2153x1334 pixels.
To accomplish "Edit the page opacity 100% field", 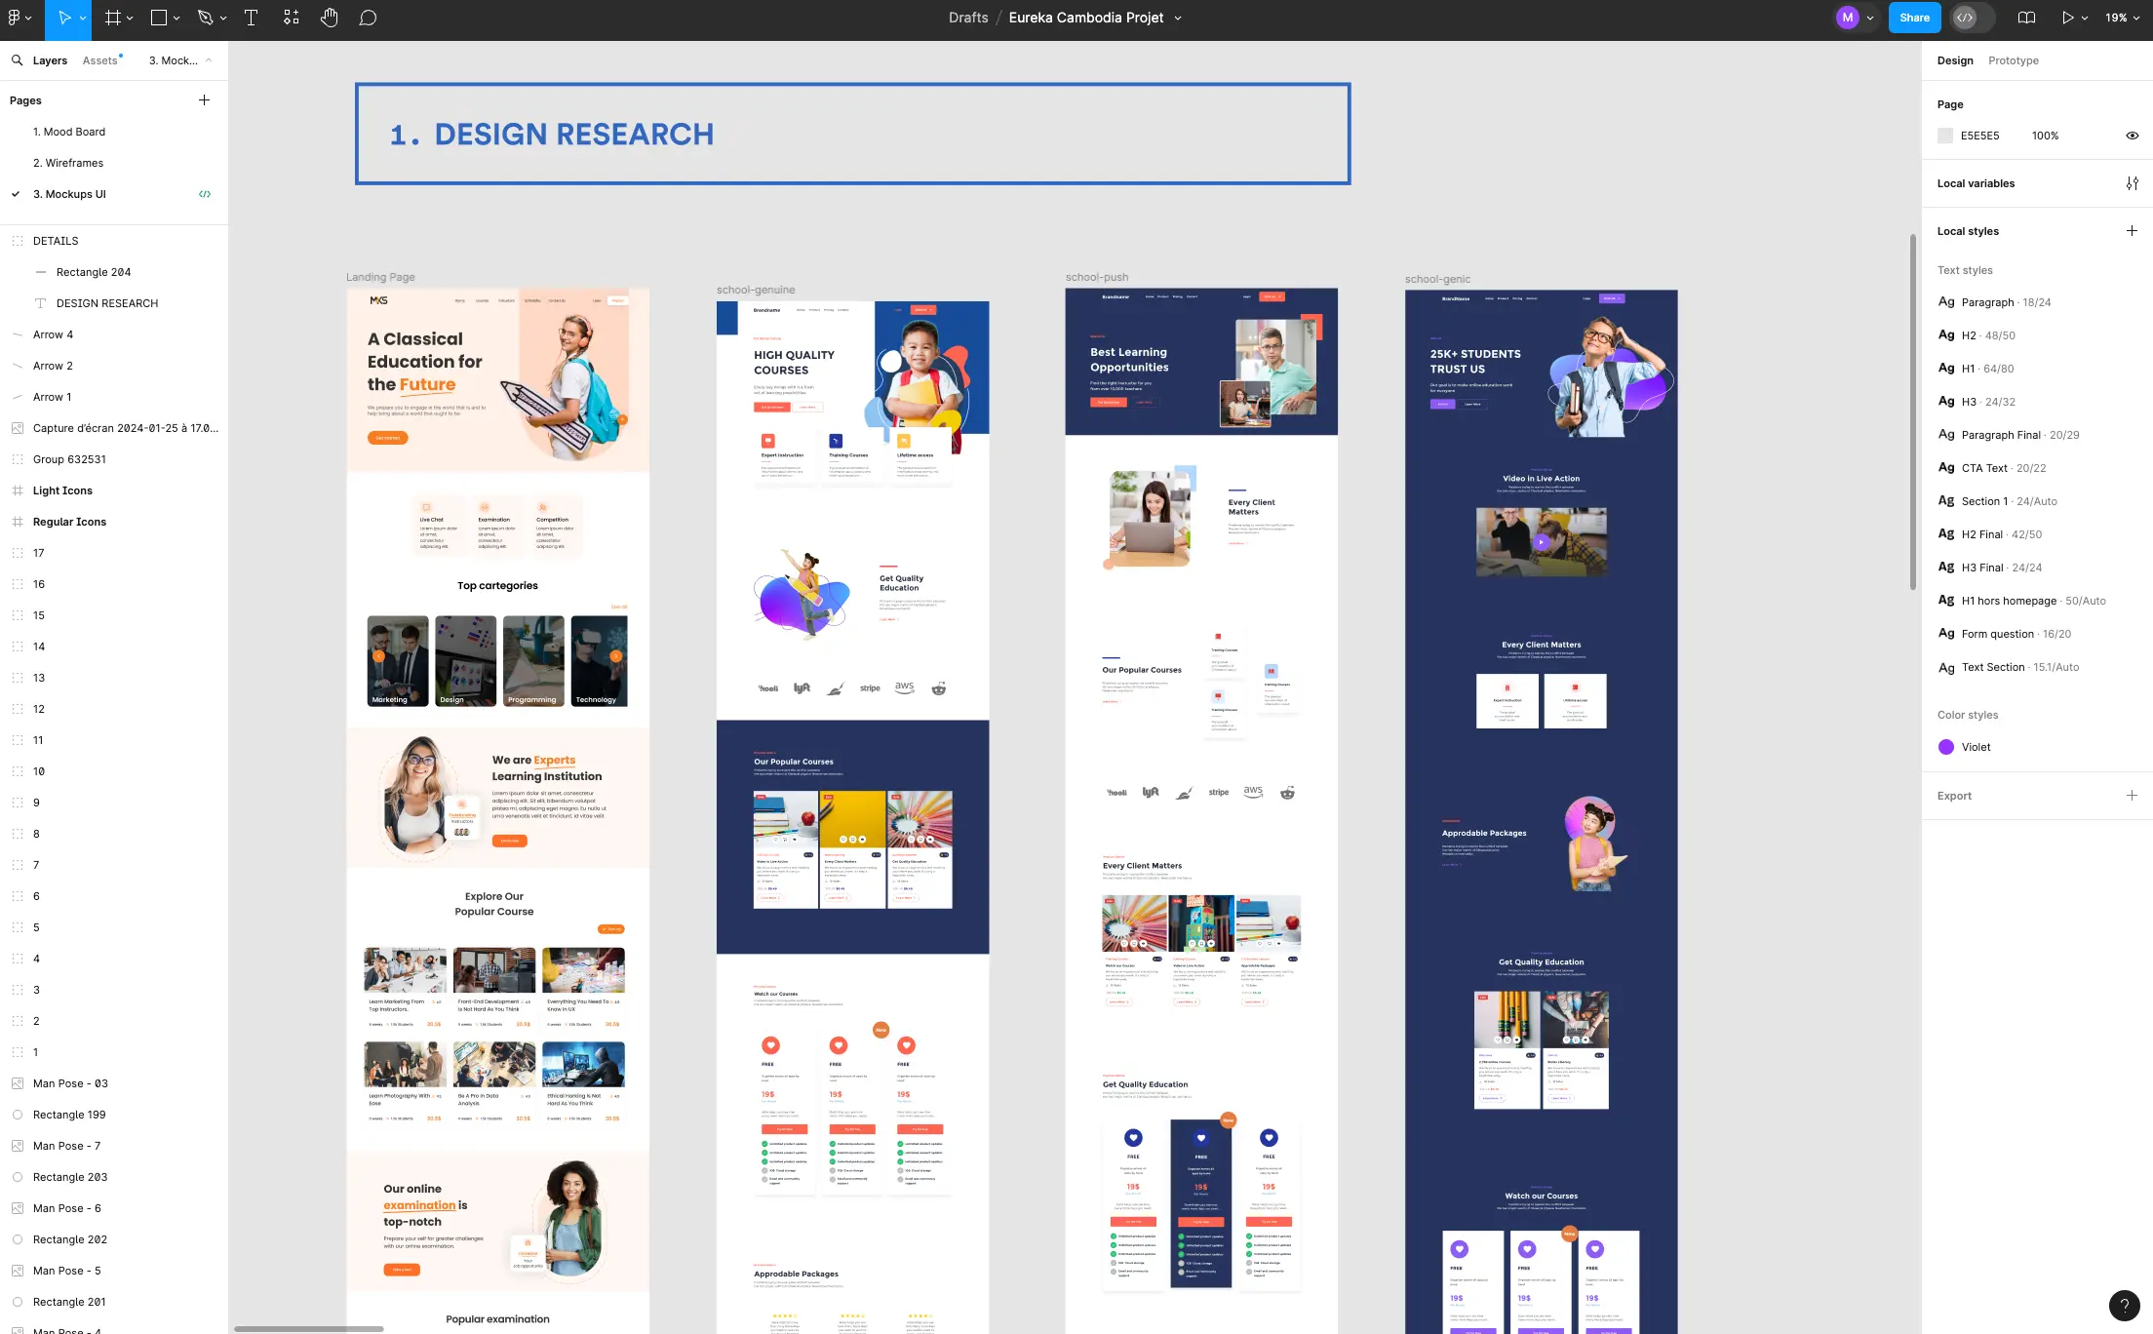I will 2045,136.
